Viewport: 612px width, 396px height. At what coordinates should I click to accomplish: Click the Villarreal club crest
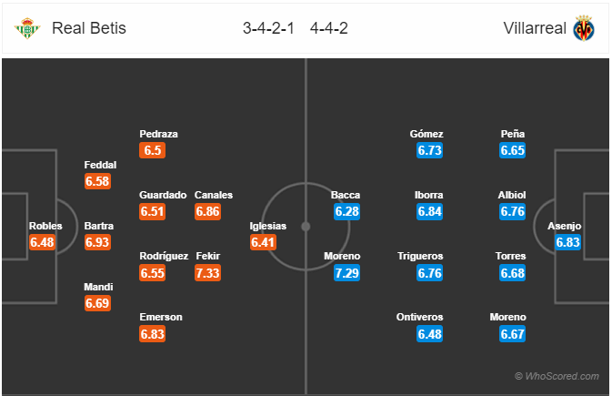click(x=584, y=28)
